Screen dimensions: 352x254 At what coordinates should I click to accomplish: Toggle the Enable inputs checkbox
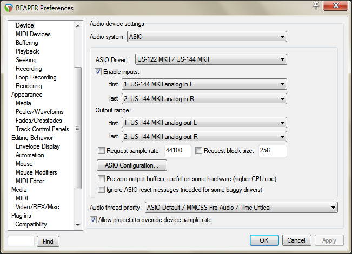pyautogui.click(x=98, y=72)
